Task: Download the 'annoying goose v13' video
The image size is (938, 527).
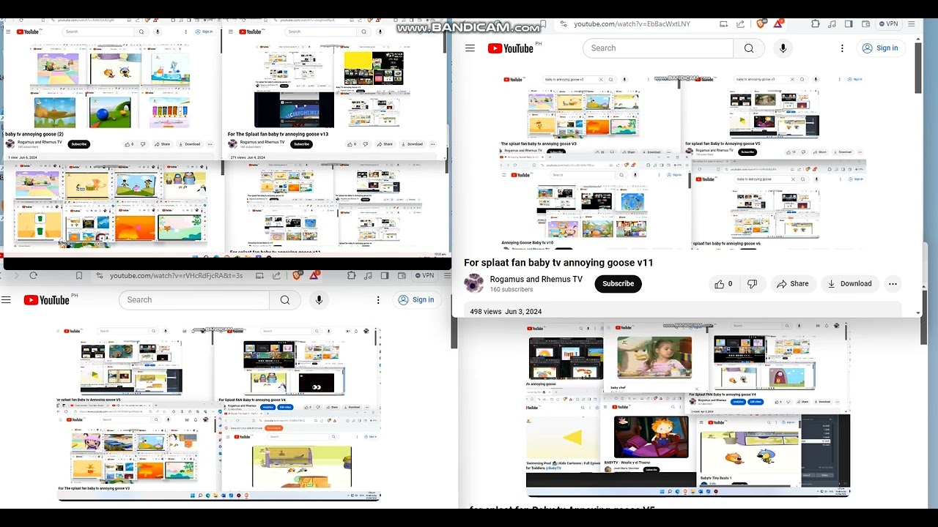Action: point(412,144)
